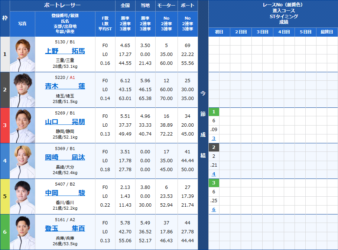Click boat number 69
This screenshot has width=338, height=250.
(188, 45)
